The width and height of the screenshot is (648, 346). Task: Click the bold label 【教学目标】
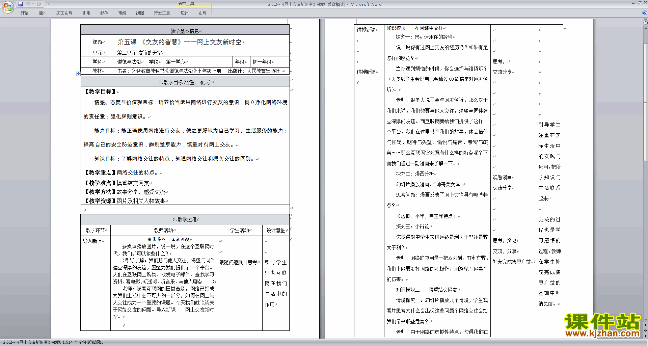click(100, 91)
